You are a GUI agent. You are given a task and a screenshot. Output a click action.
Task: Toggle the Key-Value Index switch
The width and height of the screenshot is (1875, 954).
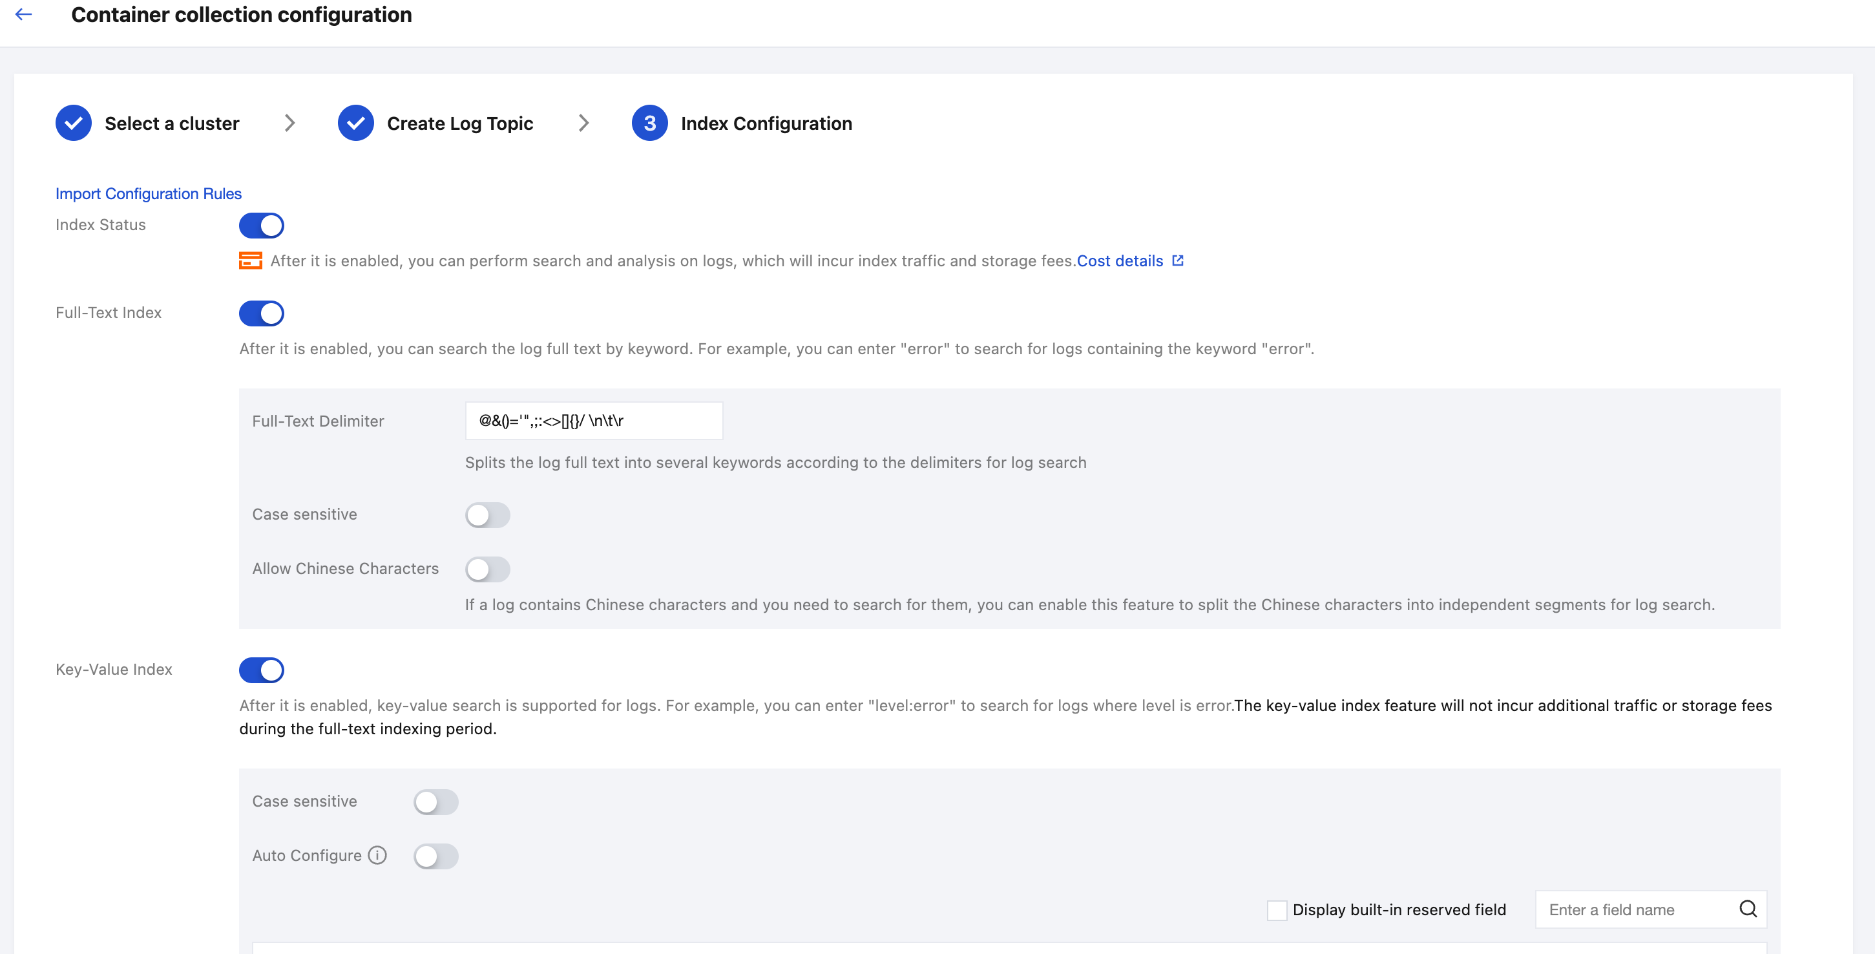coord(261,670)
